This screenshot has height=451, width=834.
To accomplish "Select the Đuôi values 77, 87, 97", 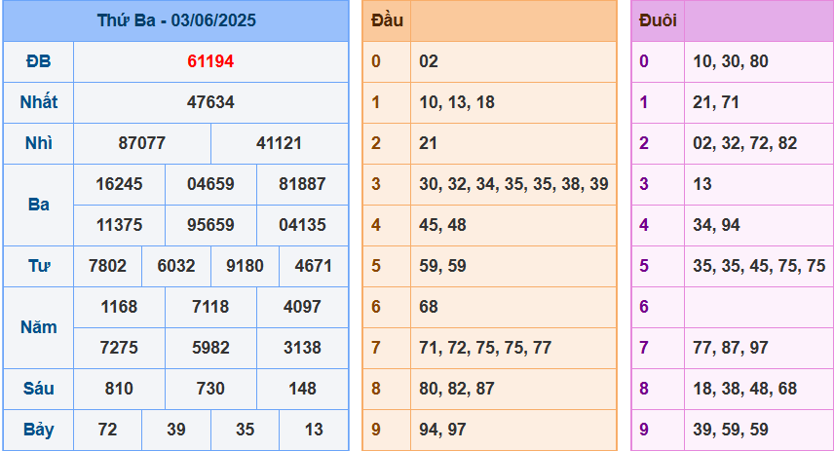I will [731, 348].
